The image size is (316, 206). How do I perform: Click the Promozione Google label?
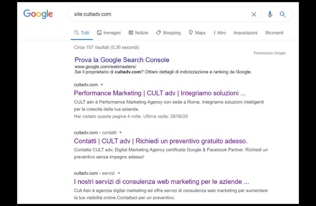click(269, 53)
